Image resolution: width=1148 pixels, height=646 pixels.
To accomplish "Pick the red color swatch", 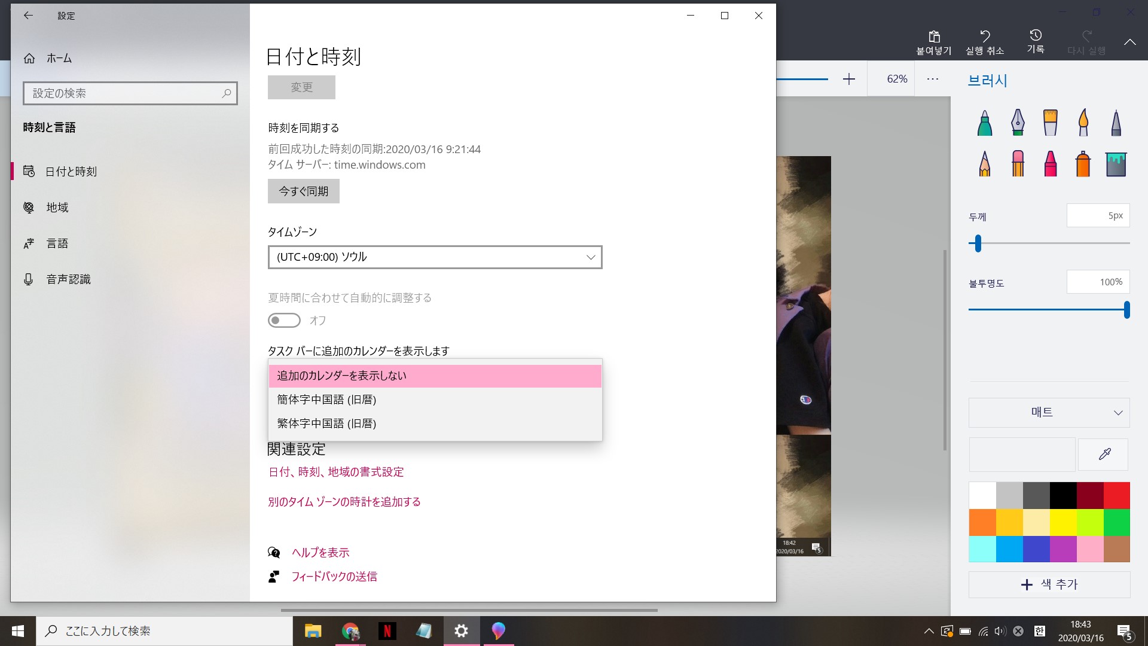I will pos(1116,495).
